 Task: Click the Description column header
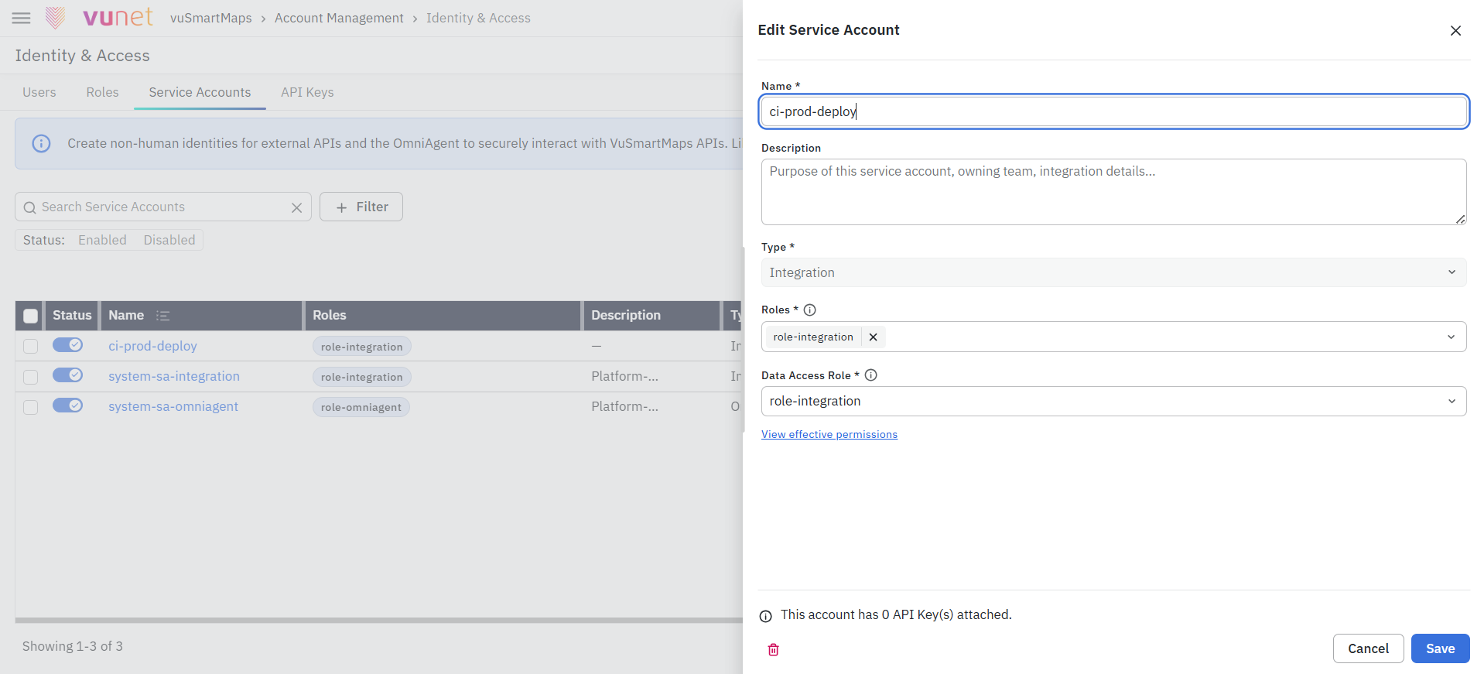pyautogui.click(x=651, y=316)
